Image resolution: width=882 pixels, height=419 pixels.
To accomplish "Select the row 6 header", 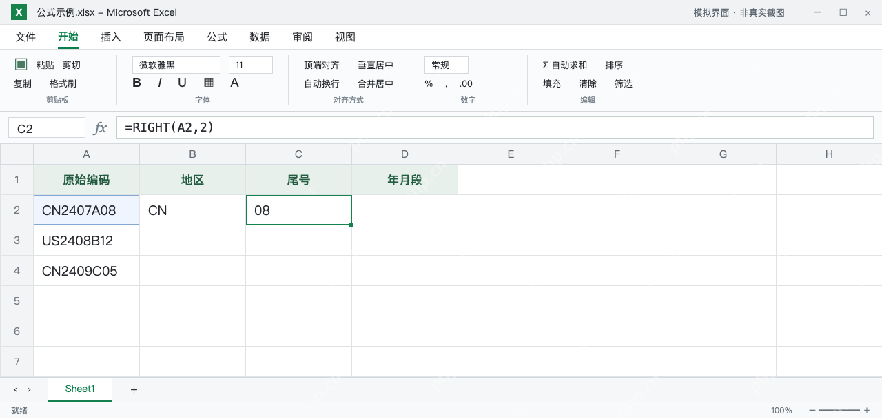I will (17, 331).
